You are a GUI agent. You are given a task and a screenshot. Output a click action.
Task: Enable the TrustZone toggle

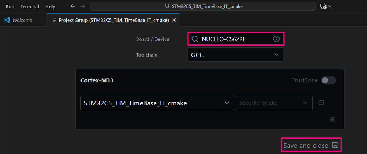[x=328, y=80]
